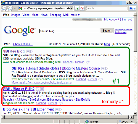Open the Advanced Search link
The width and height of the screenshot is (138, 124).
coord(123,29)
